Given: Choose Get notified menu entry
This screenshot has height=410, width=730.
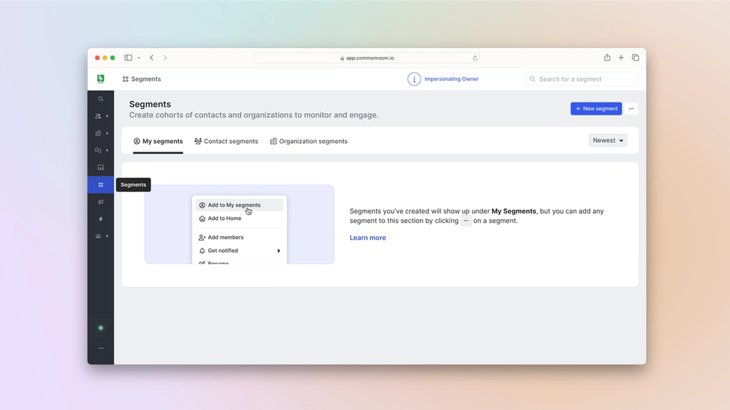Looking at the screenshot, I should (x=240, y=251).
